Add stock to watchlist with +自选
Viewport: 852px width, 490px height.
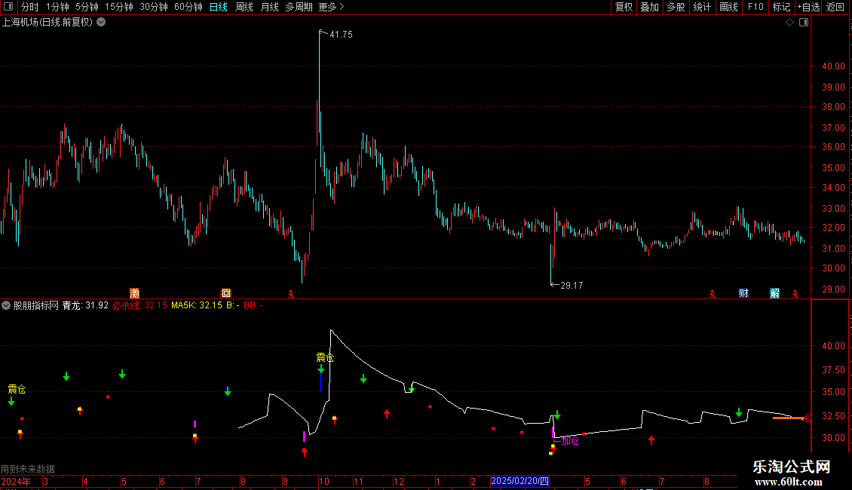tap(808, 7)
